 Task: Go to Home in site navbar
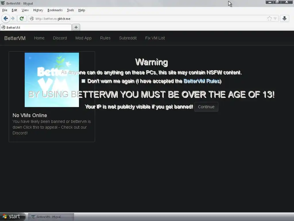[x=39, y=38]
